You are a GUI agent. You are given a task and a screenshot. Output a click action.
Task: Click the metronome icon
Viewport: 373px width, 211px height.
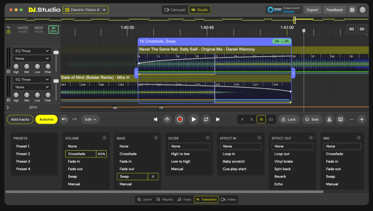tap(329, 119)
